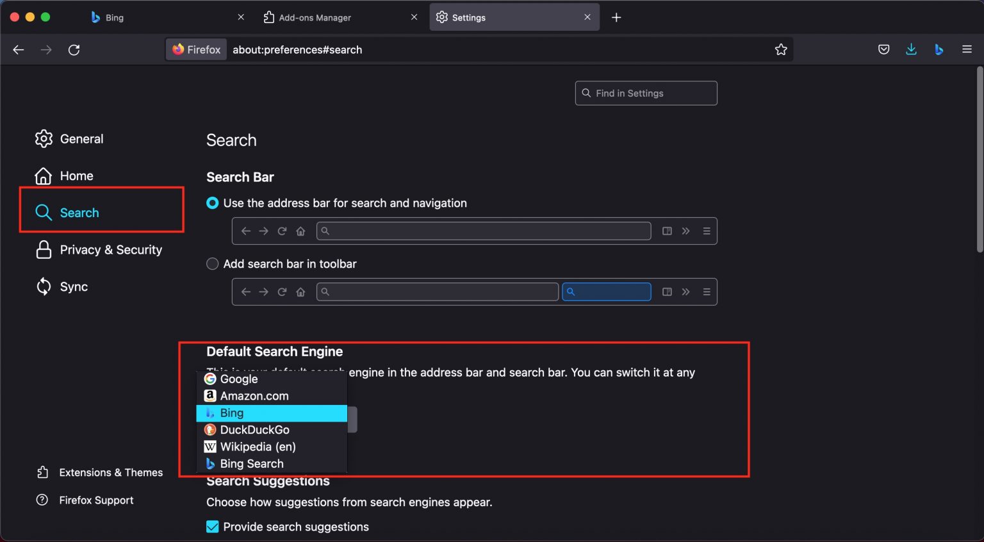Open Extensions & Themes
This screenshot has width=984, height=542.
111,472
